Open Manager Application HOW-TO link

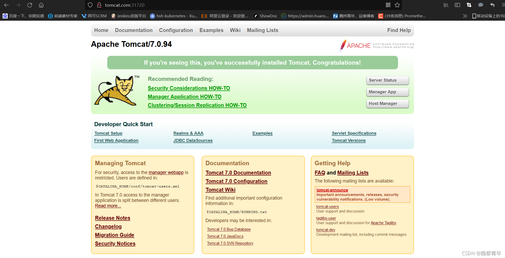pyautogui.click(x=185, y=97)
